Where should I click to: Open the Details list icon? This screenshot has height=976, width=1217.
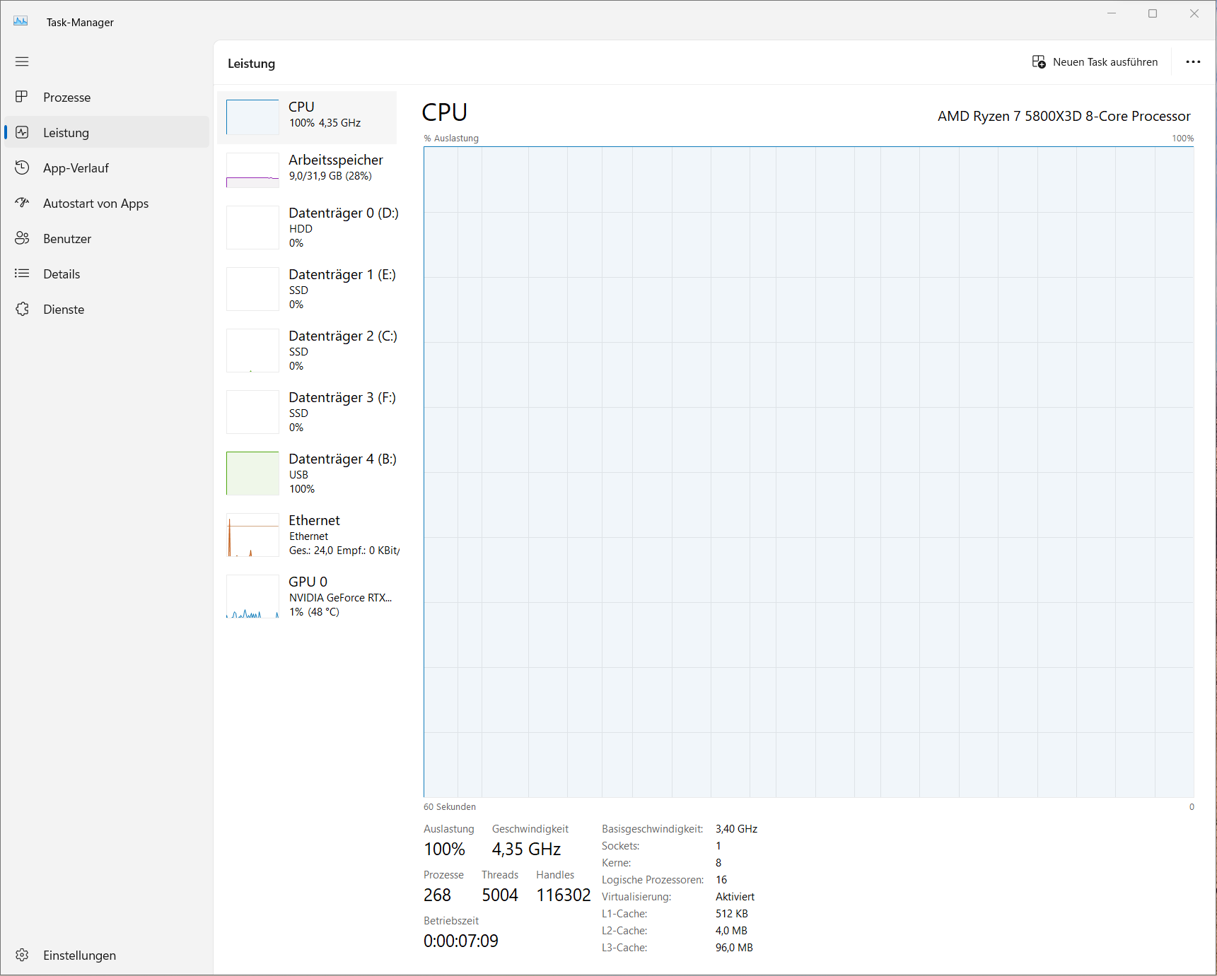(22, 274)
